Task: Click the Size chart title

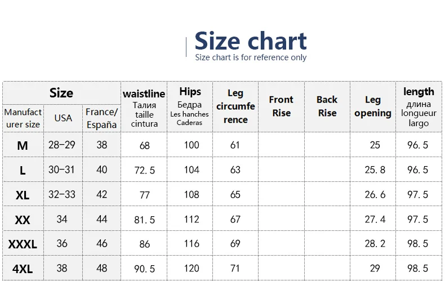Action: (x=250, y=41)
